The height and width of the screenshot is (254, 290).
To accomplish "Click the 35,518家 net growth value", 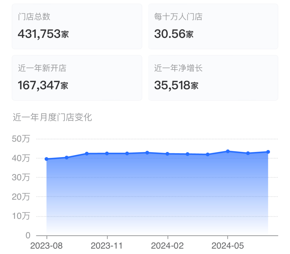I will tap(176, 85).
